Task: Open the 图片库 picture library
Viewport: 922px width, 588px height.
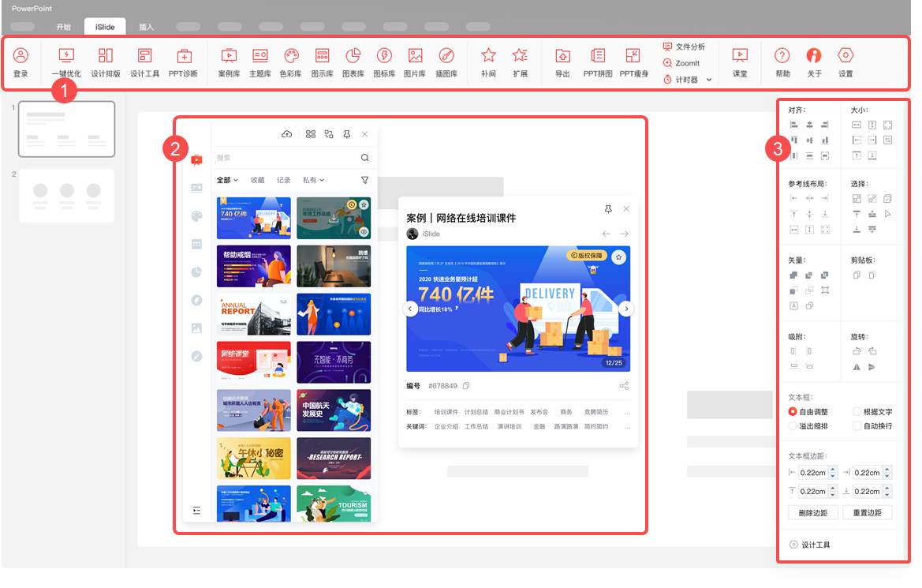Action: pyautogui.click(x=415, y=62)
